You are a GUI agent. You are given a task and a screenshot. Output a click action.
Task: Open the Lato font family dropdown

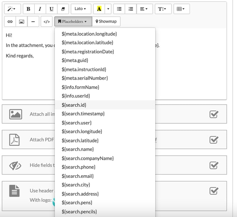81,9
